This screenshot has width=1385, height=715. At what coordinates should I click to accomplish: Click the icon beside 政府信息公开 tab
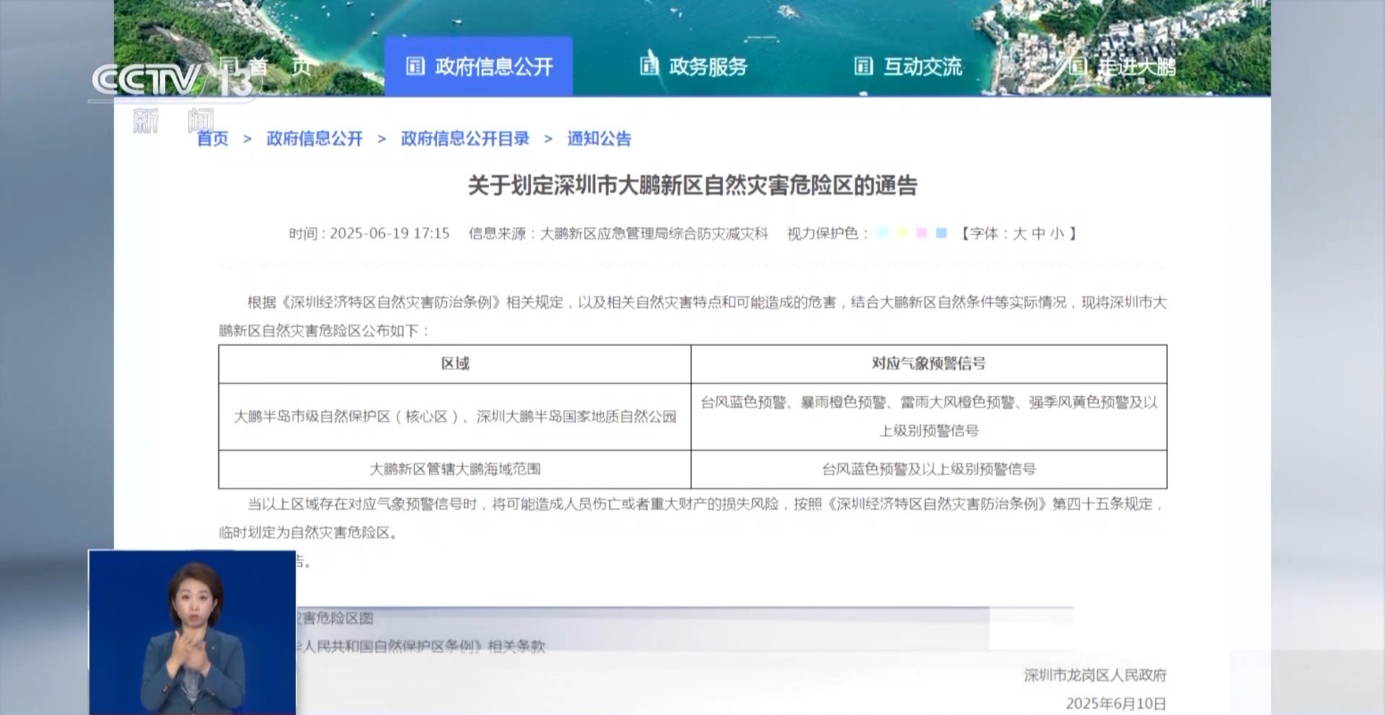[x=415, y=66]
